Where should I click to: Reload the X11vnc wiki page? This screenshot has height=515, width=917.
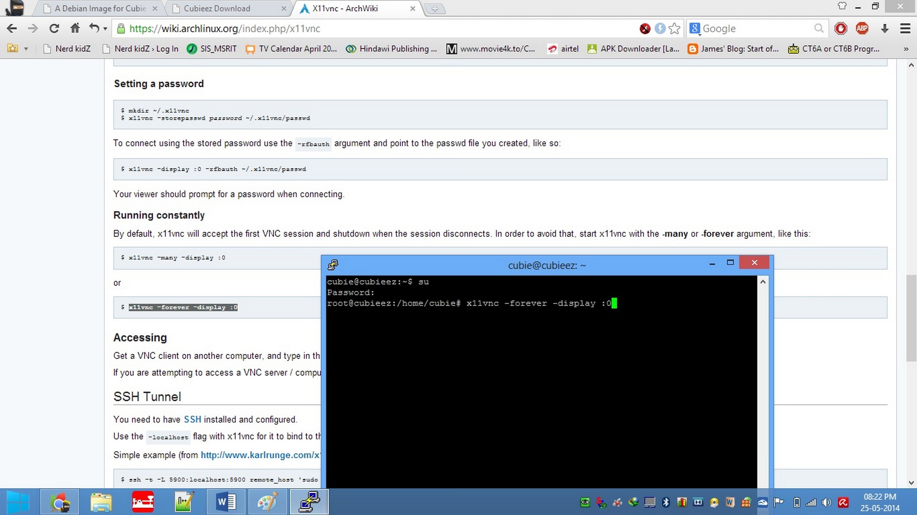pos(54,29)
